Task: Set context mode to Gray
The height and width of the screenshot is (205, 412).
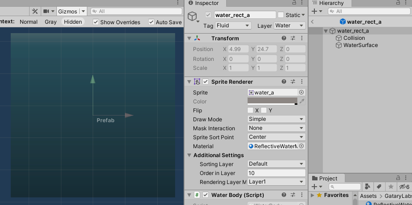Action: coord(51,22)
